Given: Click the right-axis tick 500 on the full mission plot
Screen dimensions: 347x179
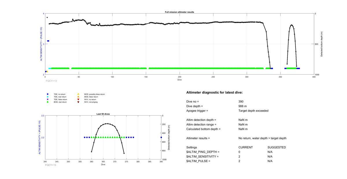Looking at the screenshot, I should (x=317, y=44).
